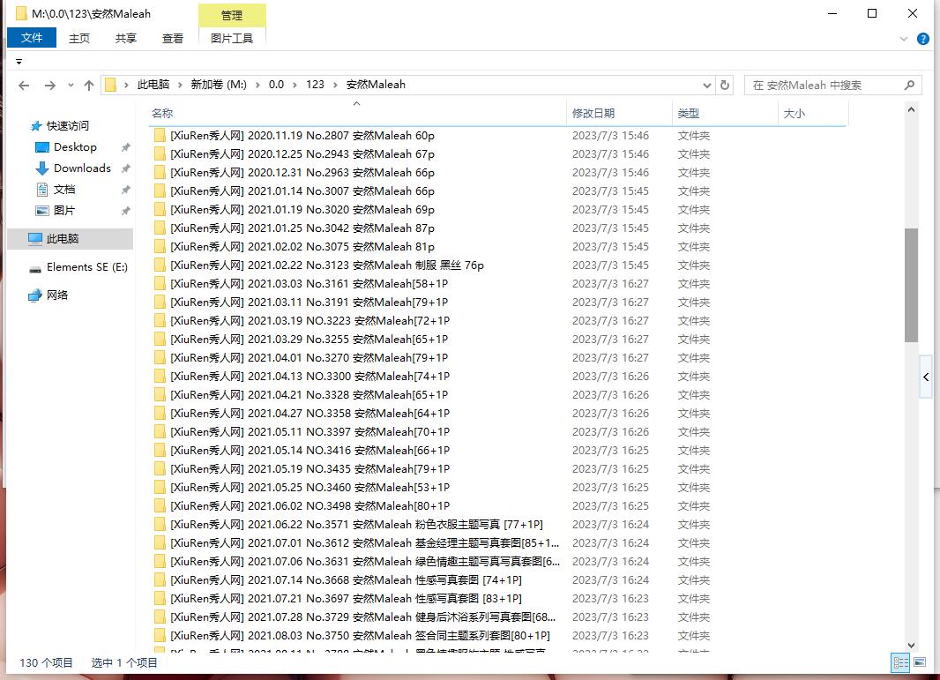Open 网络 in the navigation pane
The width and height of the screenshot is (940, 680).
point(57,295)
